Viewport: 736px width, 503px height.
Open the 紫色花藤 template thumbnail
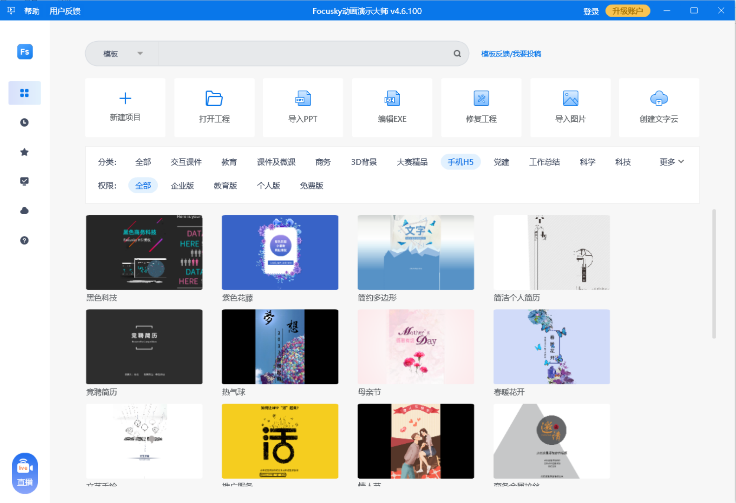pos(280,252)
